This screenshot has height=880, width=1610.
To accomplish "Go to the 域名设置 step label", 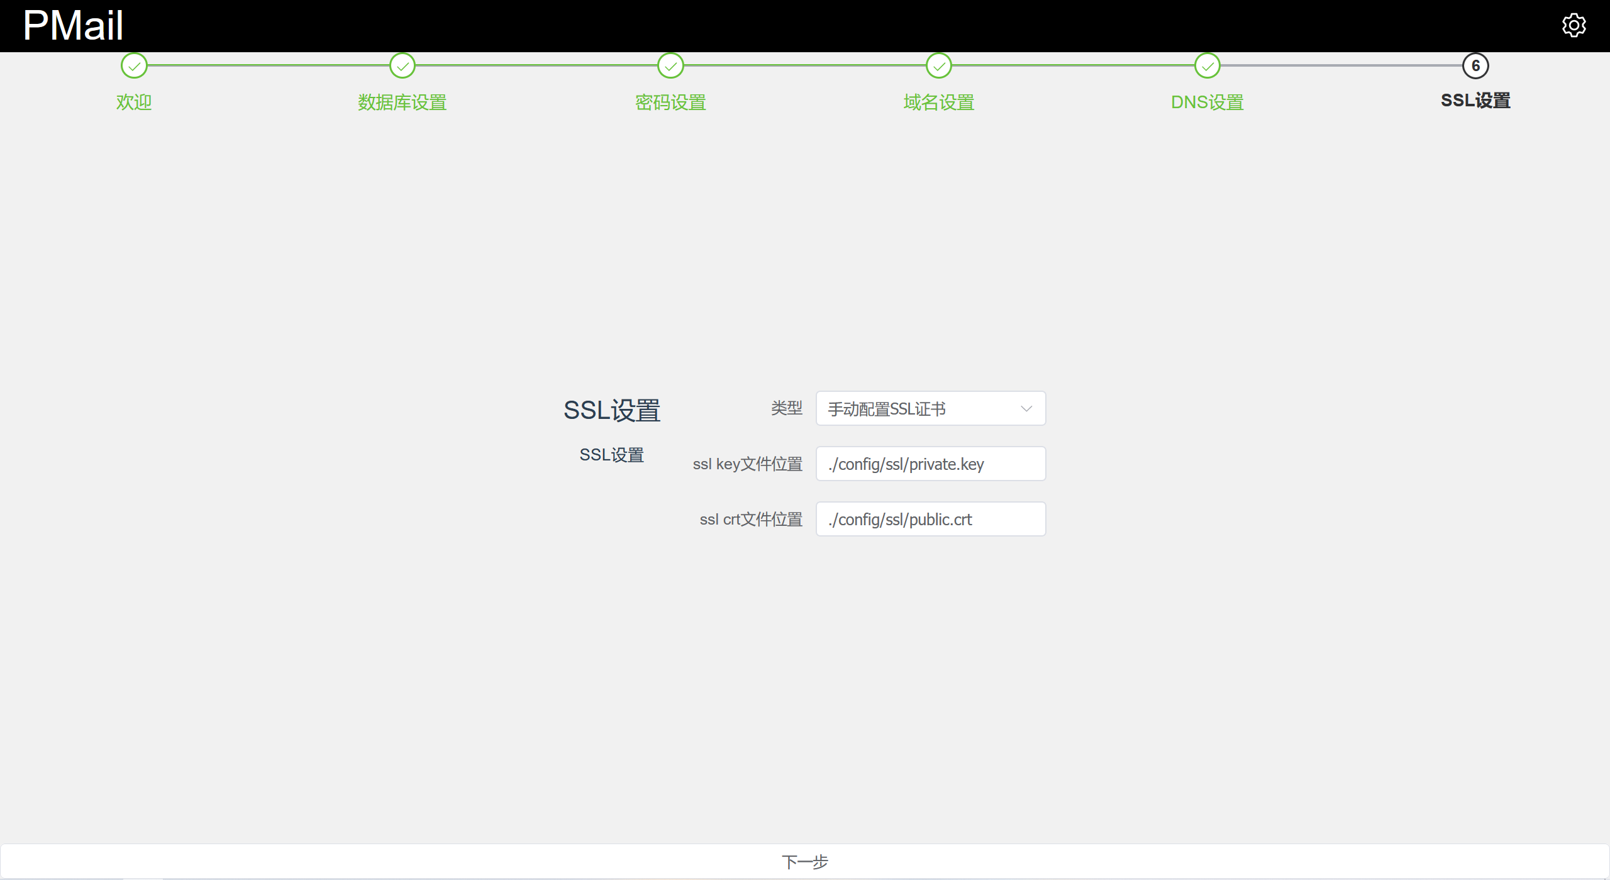I will click(x=939, y=102).
